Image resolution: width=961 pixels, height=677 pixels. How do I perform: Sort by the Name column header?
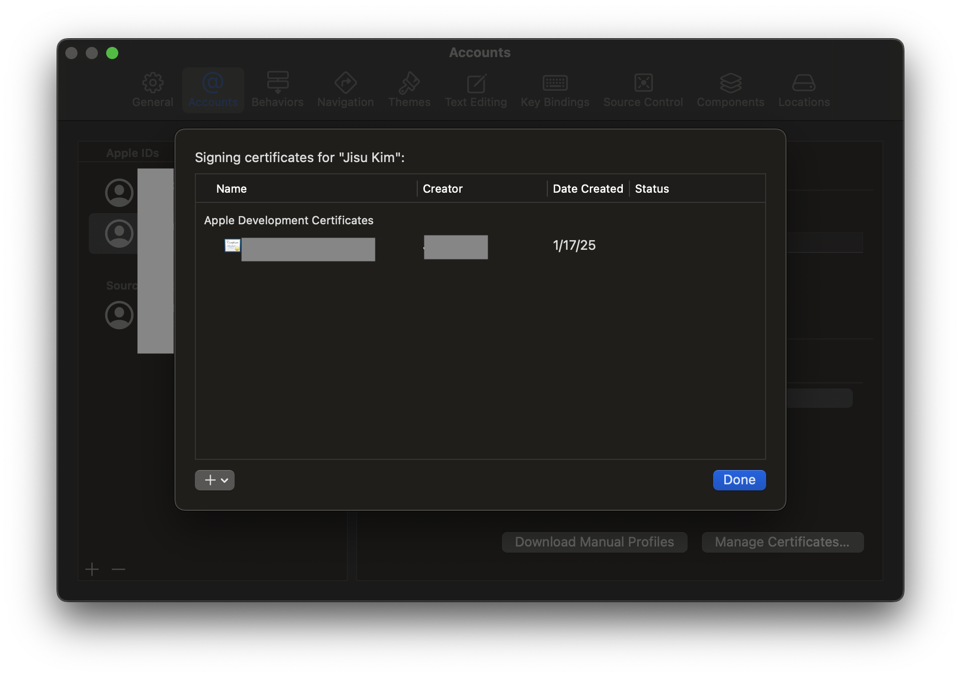(232, 189)
